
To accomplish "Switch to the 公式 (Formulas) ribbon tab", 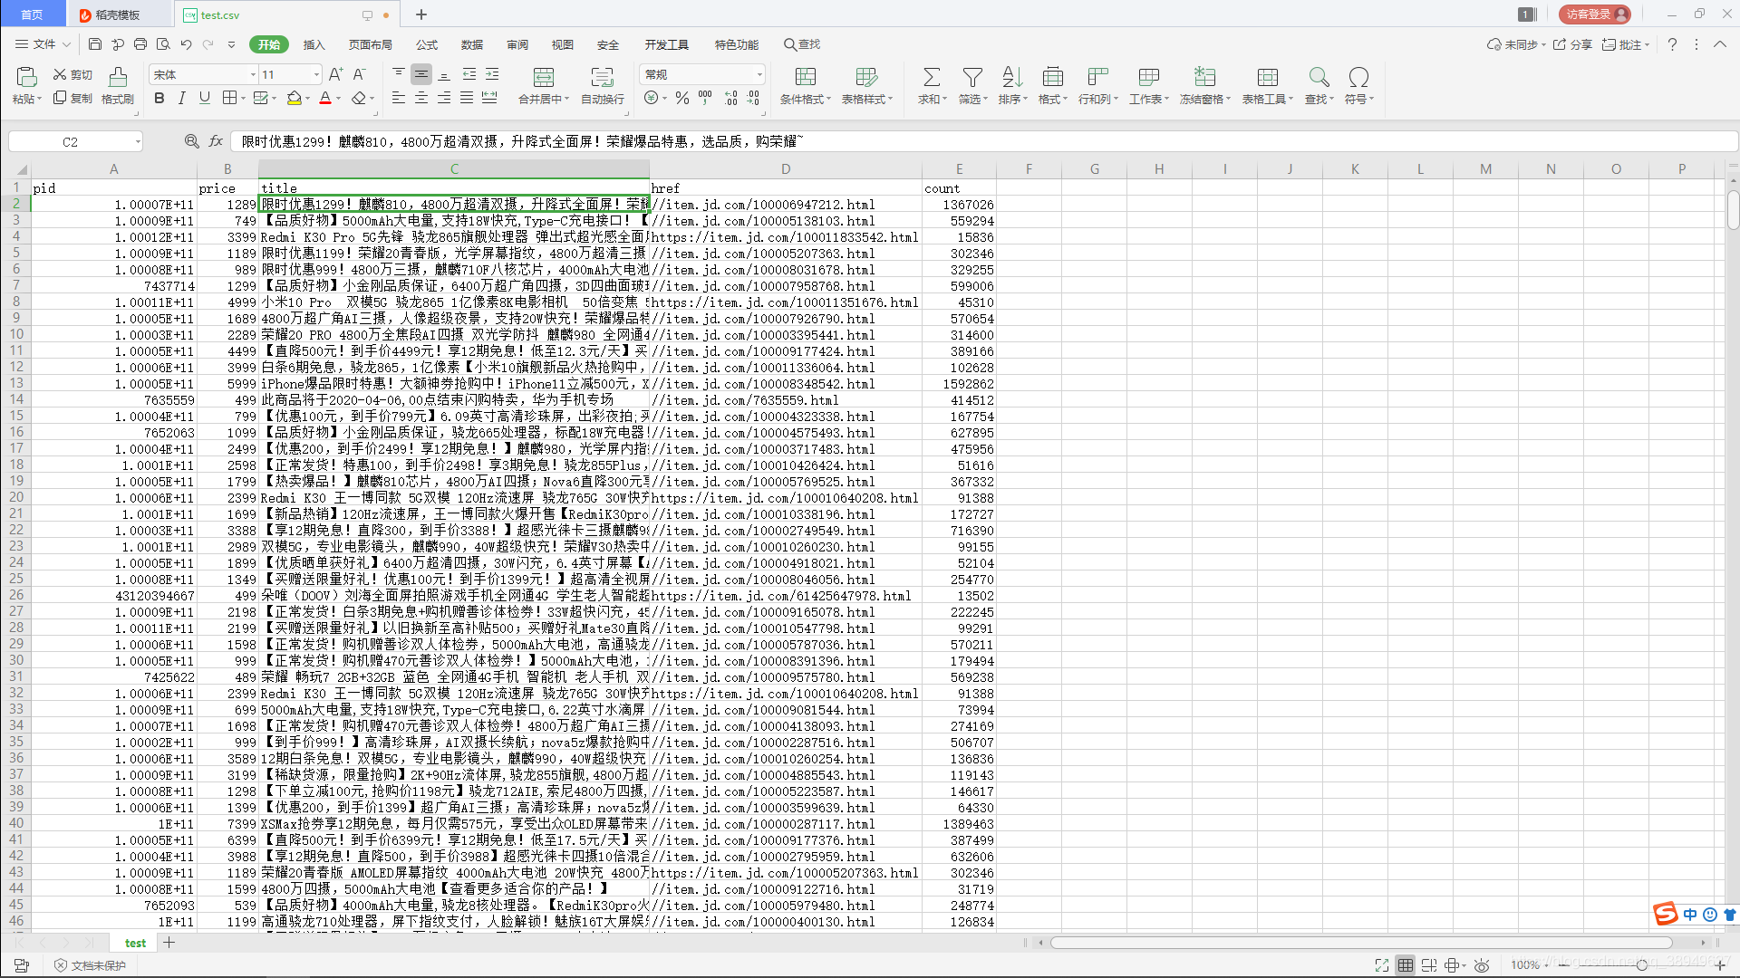I will [427, 44].
